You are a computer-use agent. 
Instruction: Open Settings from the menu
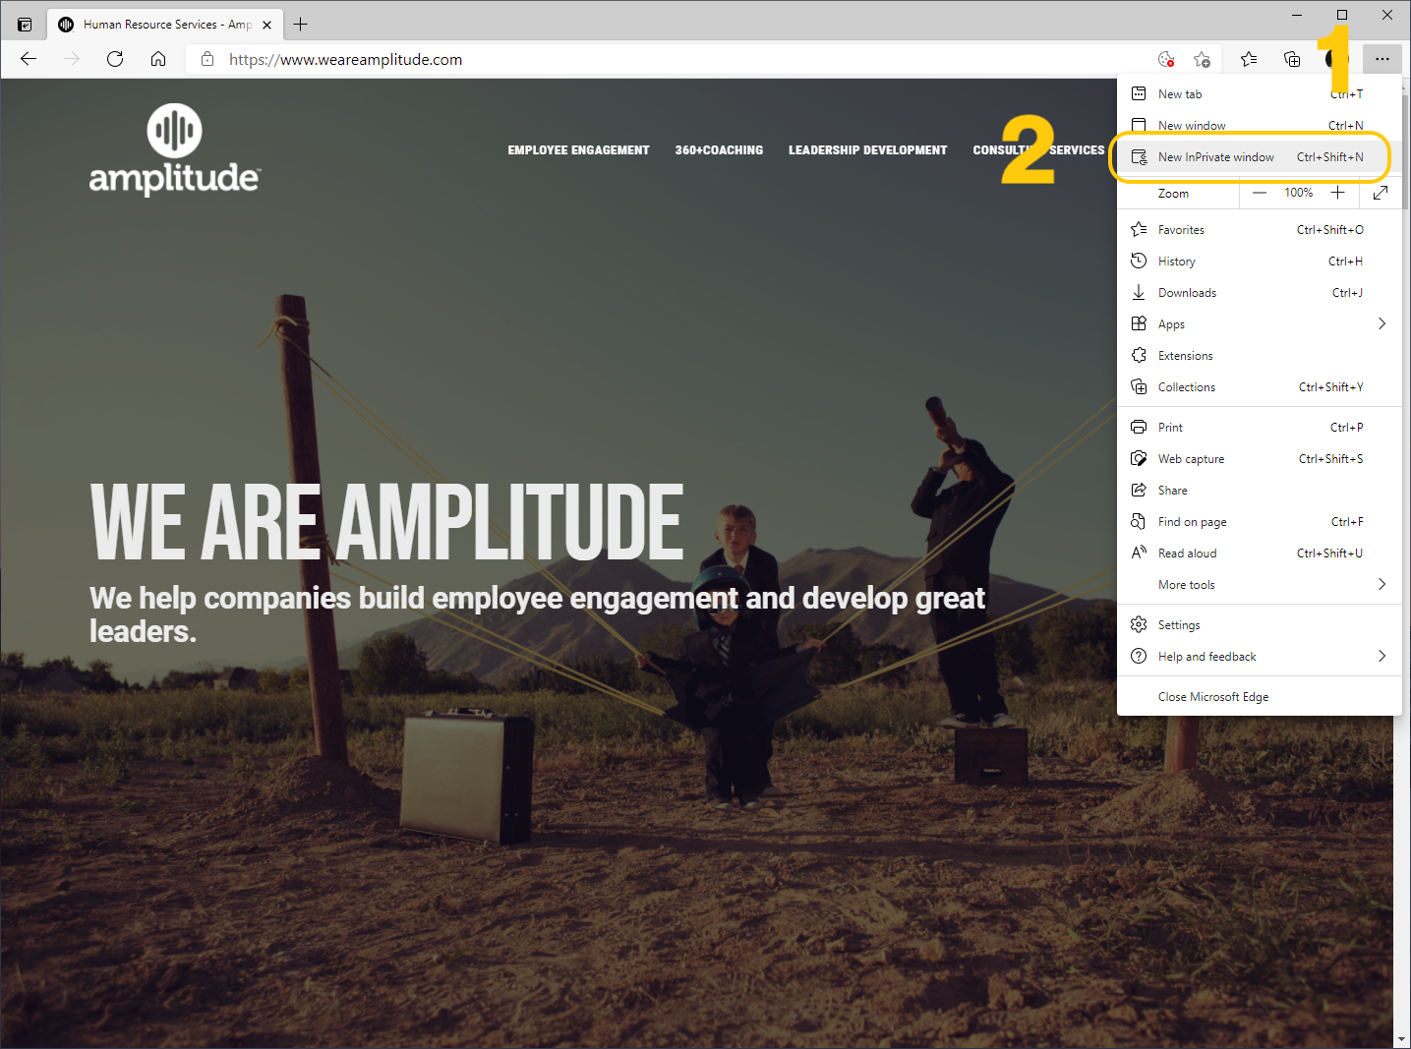click(x=1259, y=624)
